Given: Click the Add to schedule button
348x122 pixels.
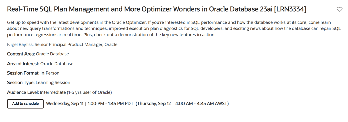Looking at the screenshot, I should [25, 104].
